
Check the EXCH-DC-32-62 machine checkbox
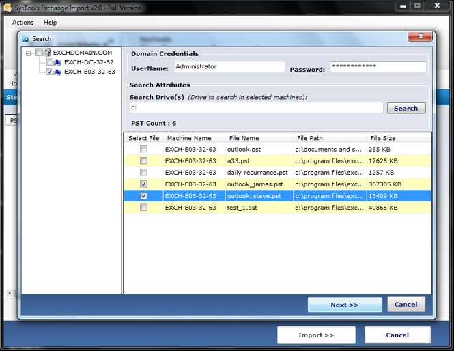click(50, 62)
